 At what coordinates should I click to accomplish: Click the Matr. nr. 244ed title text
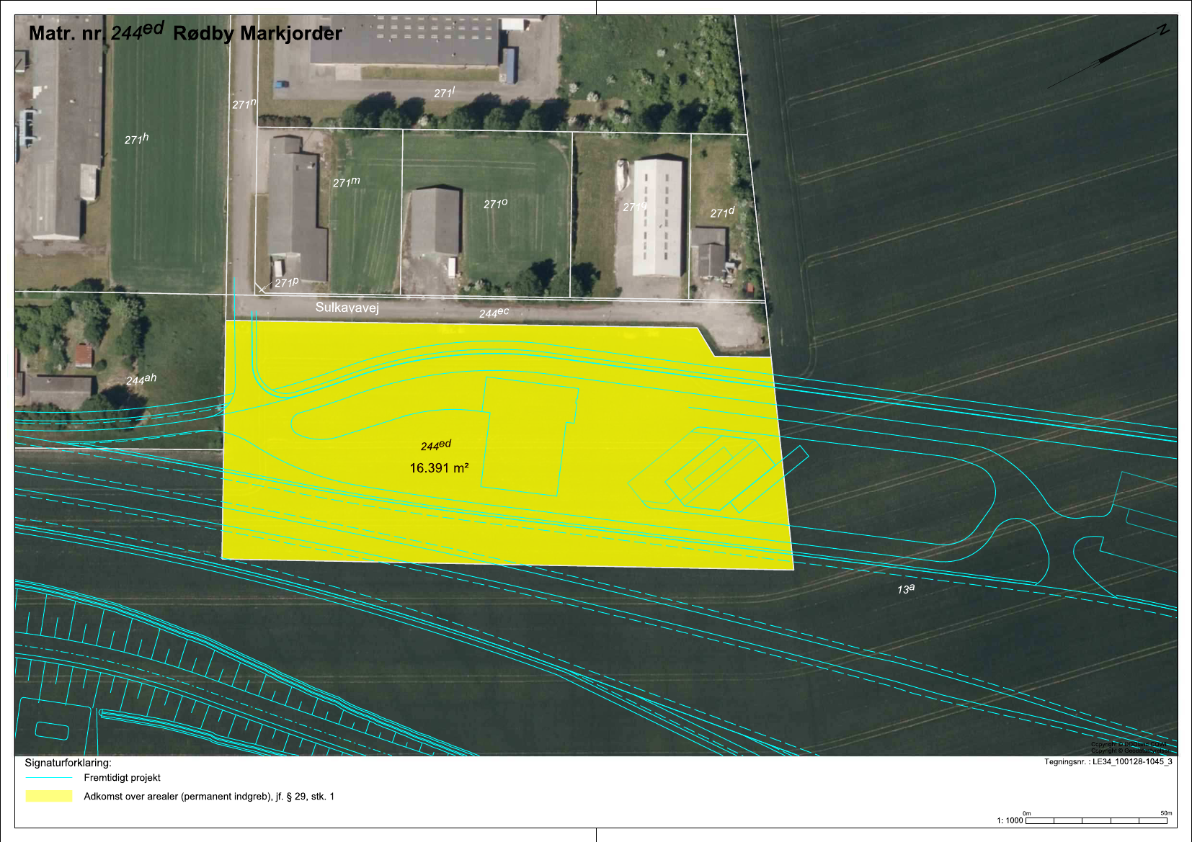click(185, 32)
